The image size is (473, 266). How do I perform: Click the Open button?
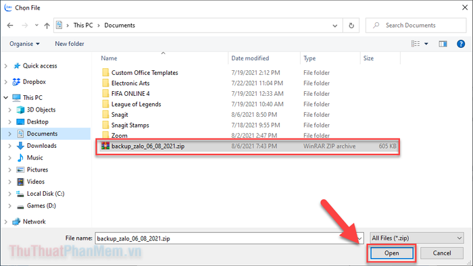(391, 253)
